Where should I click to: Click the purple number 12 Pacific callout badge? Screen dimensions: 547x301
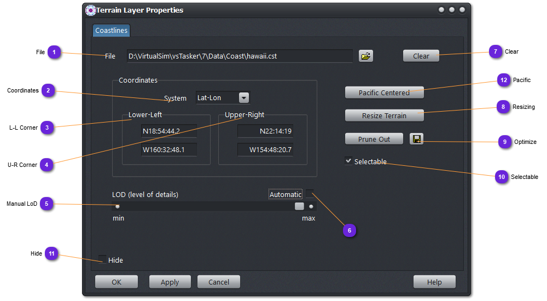504,80
